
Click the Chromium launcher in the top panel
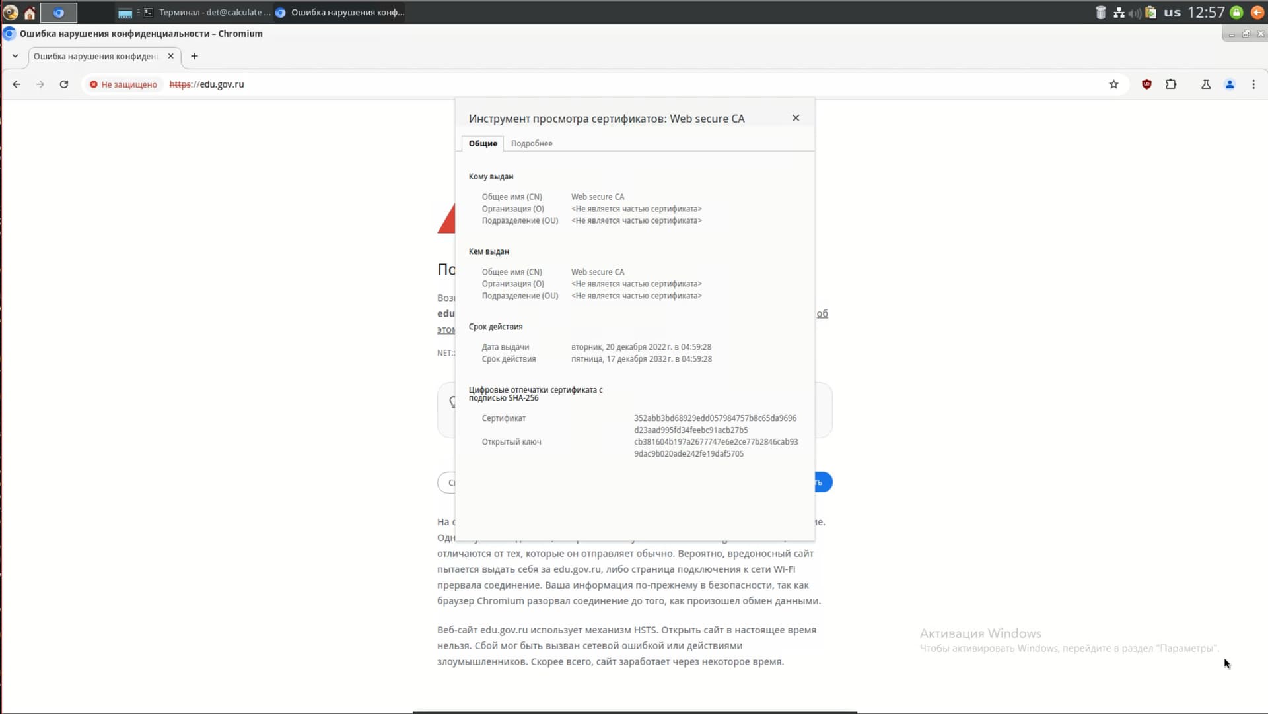pyautogui.click(x=59, y=13)
